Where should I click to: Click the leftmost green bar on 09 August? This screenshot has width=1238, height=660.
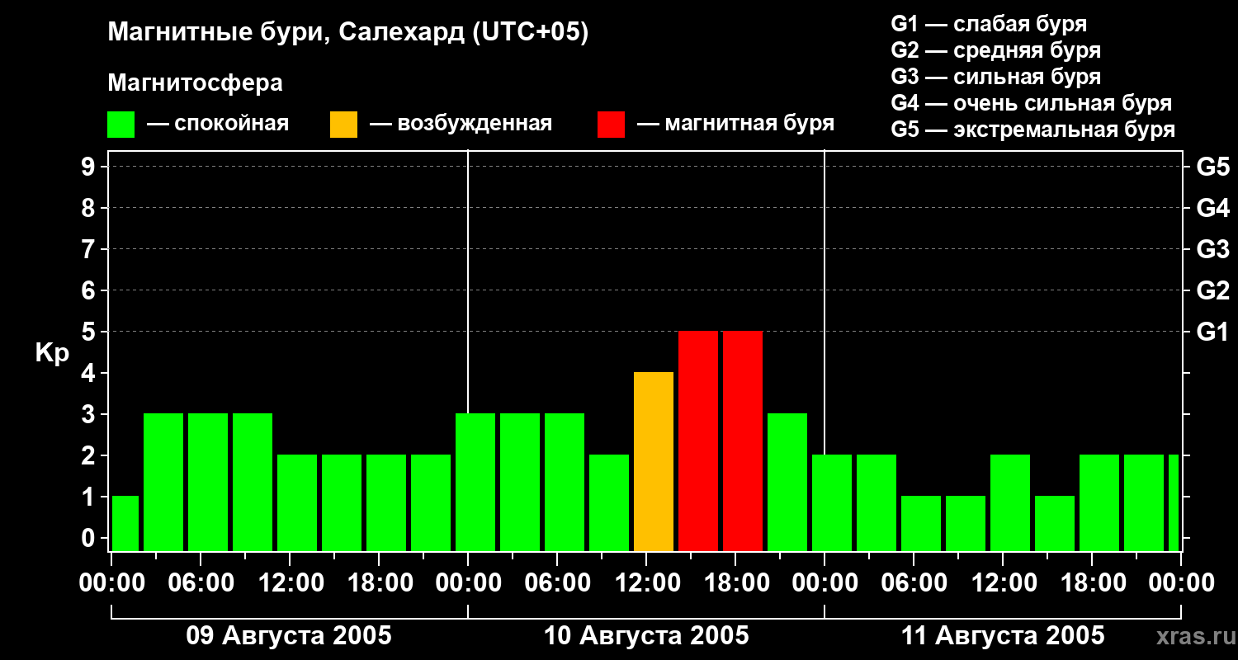click(125, 523)
